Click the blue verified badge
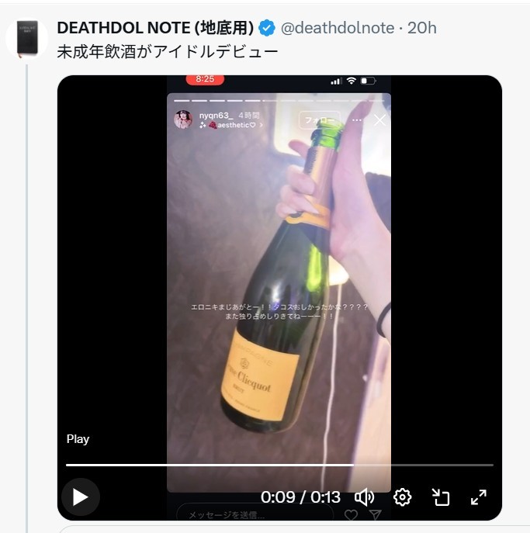Viewport: 530px width, 533px height. [267, 29]
